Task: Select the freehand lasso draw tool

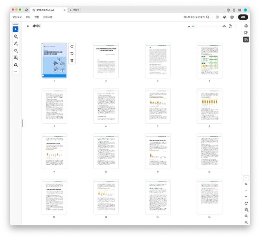Action: (15, 51)
